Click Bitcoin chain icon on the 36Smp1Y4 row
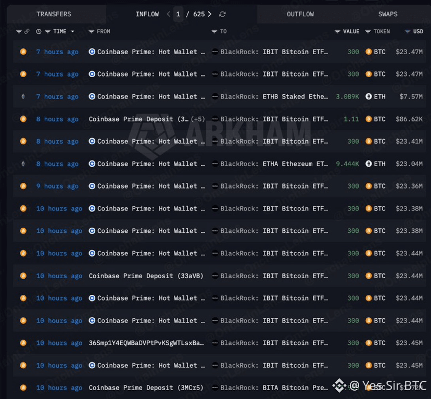The image size is (431, 399). 23,343
